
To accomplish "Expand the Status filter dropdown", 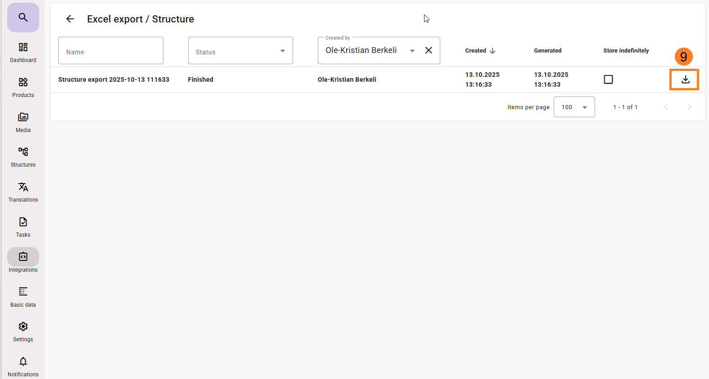I will tap(282, 51).
